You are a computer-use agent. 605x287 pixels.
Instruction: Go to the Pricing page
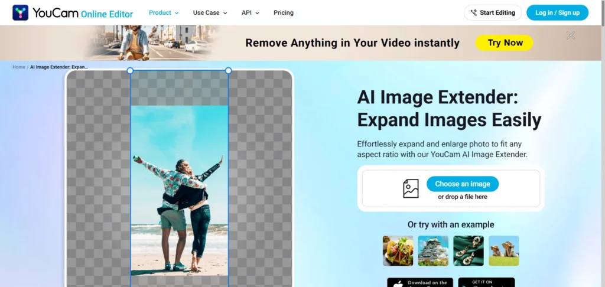click(284, 13)
